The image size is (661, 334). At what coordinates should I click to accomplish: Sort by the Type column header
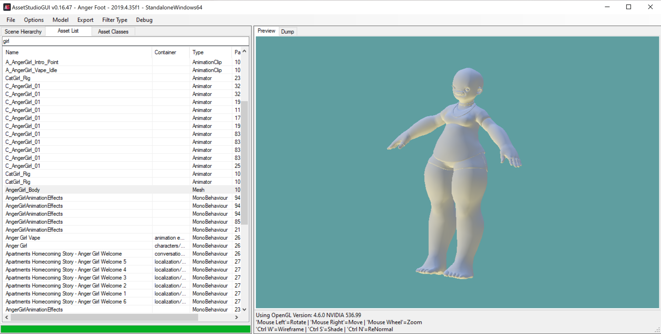click(x=211, y=52)
